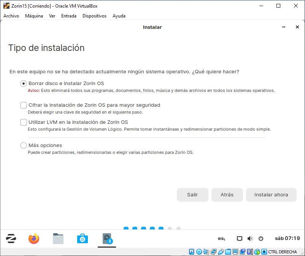305x256 pixels.
Task: Enable 'Cifrar la instalación de Zorin OS' checkbox
Action: point(24,105)
